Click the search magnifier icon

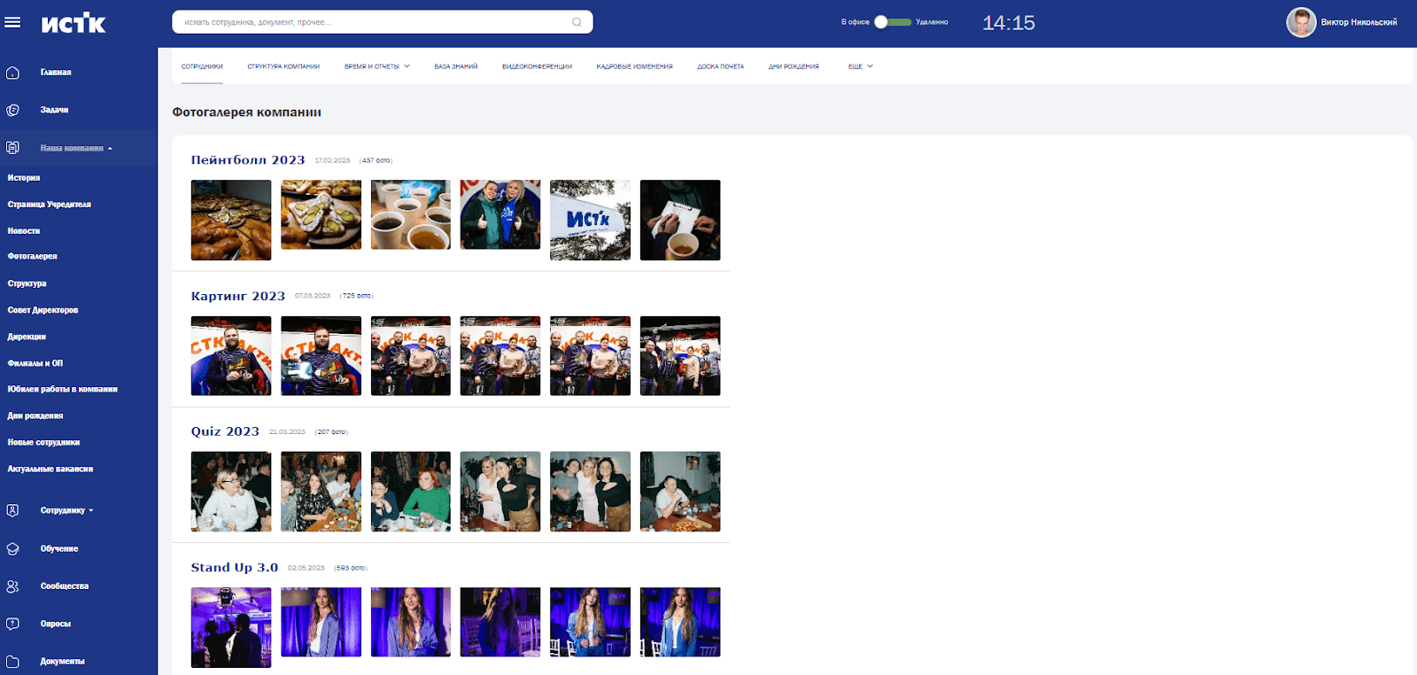pos(577,22)
